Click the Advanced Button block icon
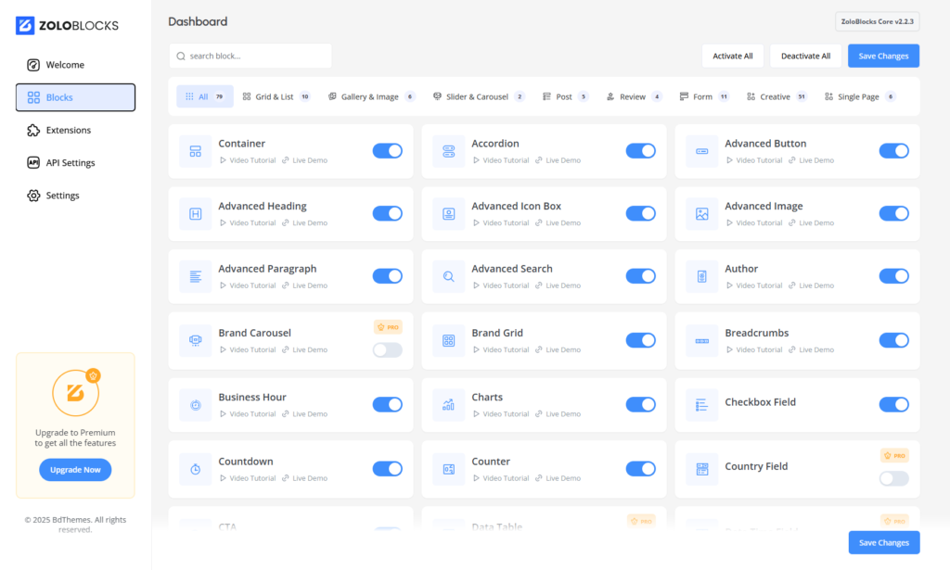The image size is (950, 570). click(x=701, y=151)
